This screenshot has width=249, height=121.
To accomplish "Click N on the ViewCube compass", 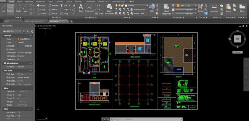I will click(x=237, y=31).
